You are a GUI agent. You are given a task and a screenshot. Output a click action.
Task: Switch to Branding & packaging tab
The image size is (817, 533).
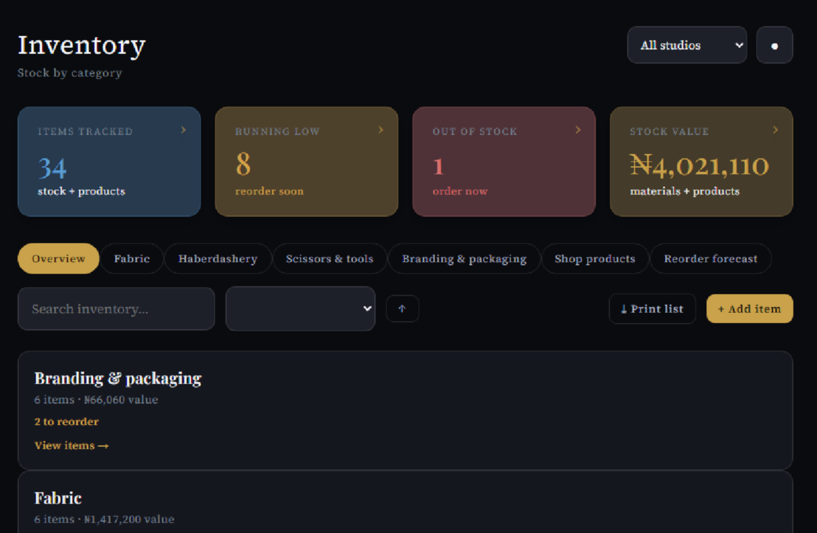(464, 258)
